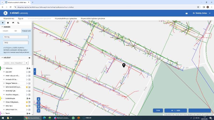Viewport: 214px width, 120px height.
Task: Expand the MOL Nyrt. row
Action: (x=4, y=106)
